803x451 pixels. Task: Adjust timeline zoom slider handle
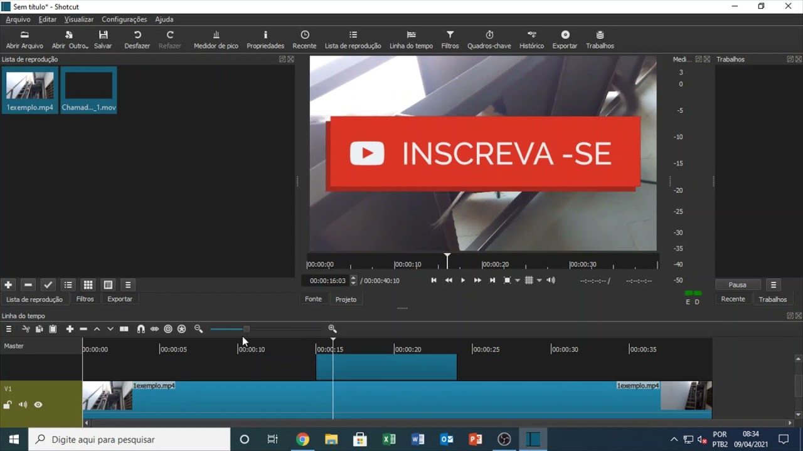click(x=247, y=329)
